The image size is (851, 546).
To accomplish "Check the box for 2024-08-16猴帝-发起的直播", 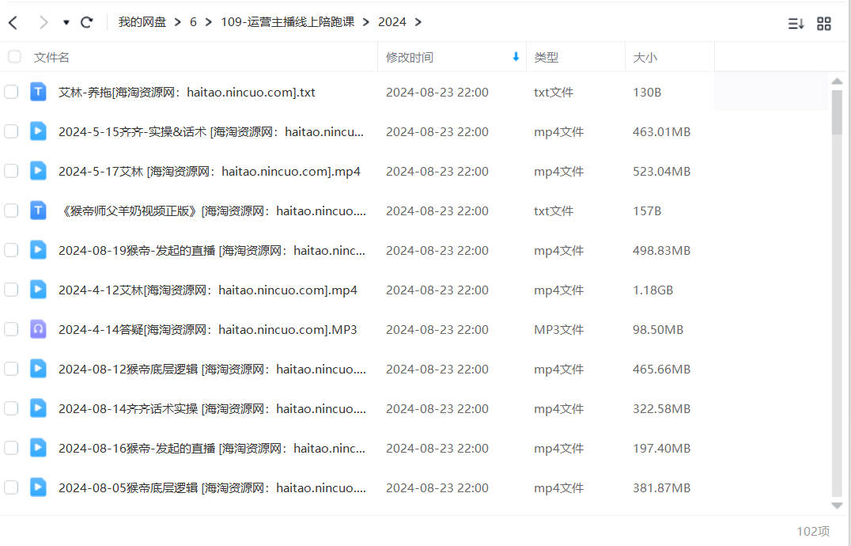I will pos(11,449).
